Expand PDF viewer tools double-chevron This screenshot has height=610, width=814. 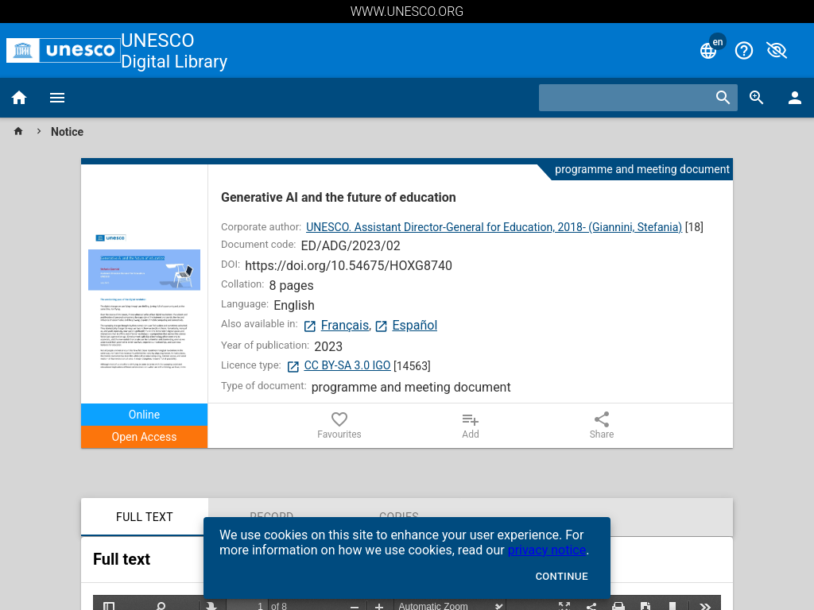705,606
